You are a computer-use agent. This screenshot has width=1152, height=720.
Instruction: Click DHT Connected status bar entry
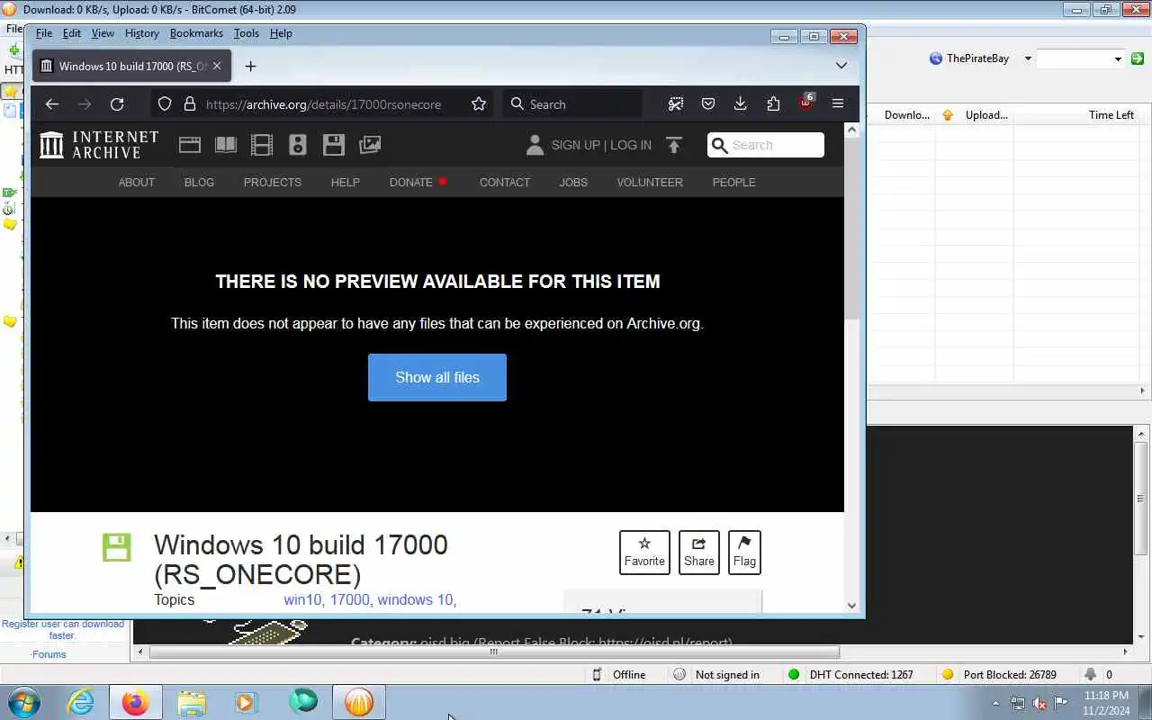click(850, 674)
